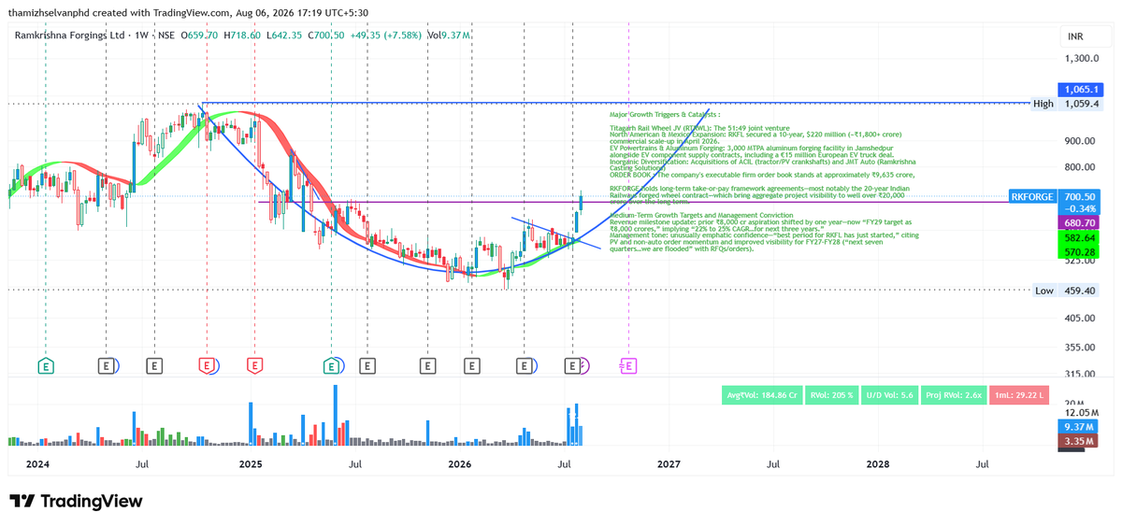Select the RVol: 205 % badge

pyautogui.click(x=831, y=395)
